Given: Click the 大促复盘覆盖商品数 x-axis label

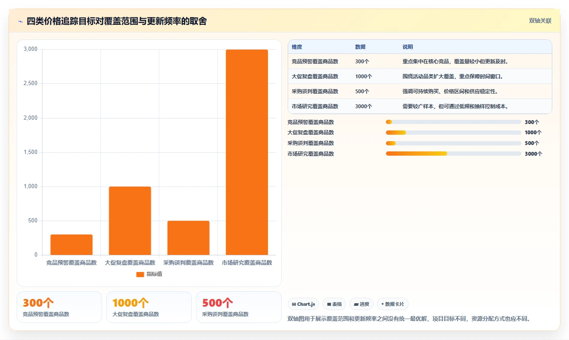Looking at the screenshot, I should pos(130,263).
